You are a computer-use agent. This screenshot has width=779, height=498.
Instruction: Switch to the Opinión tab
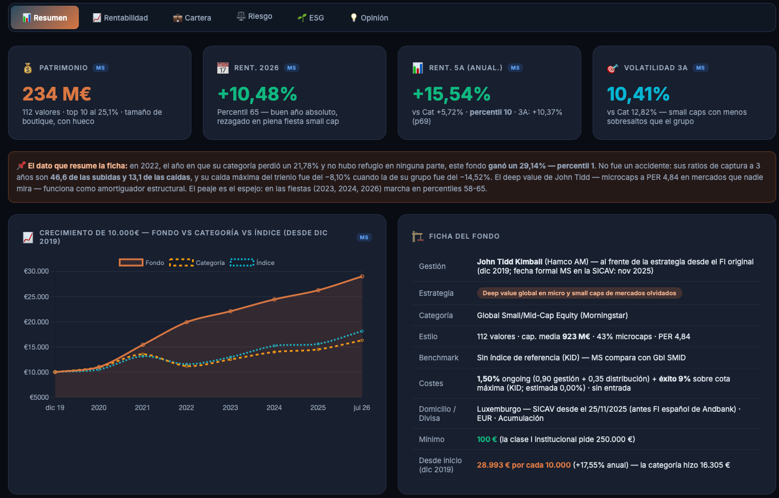coord(369,18)
